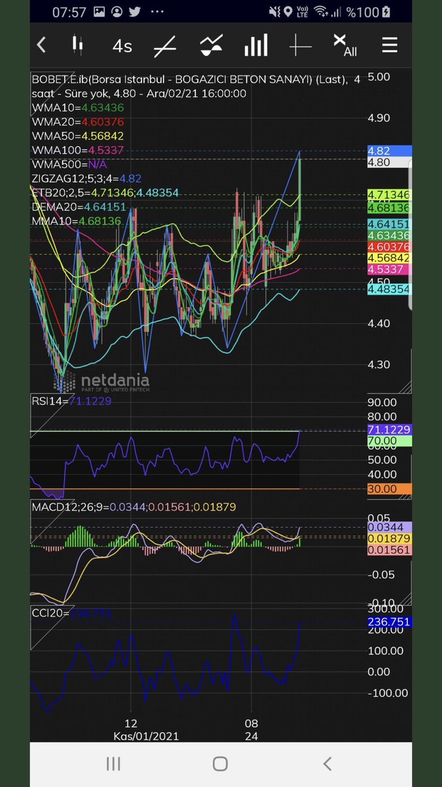Tap the 4.5337 pink WMA100 price tag
Image resolution: width=442 pixels, height=787 pixels.
pos(389,270)
